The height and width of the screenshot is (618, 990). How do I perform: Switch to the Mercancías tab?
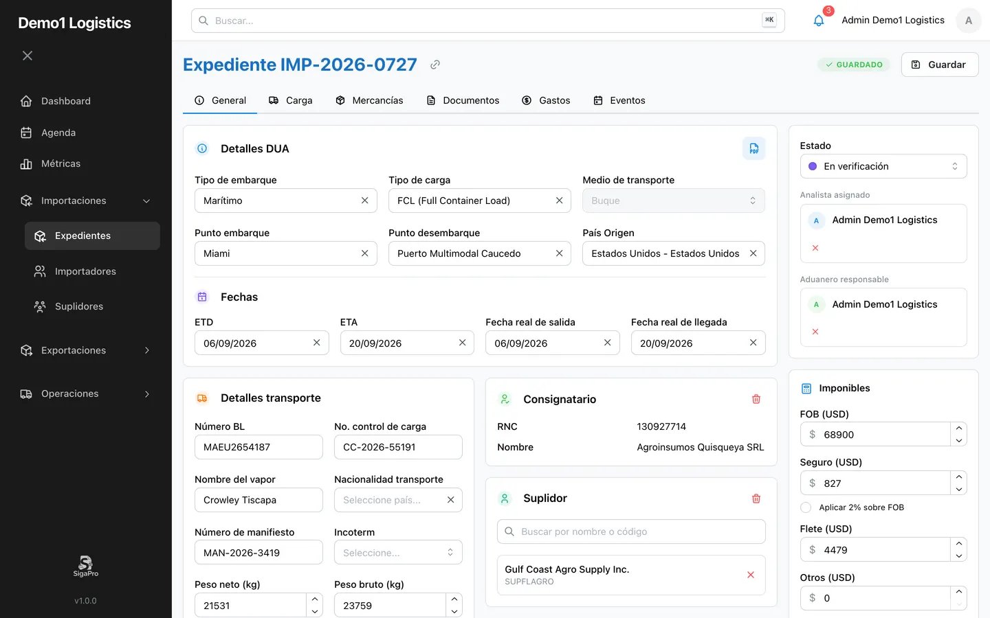click(x=369, y=100)
